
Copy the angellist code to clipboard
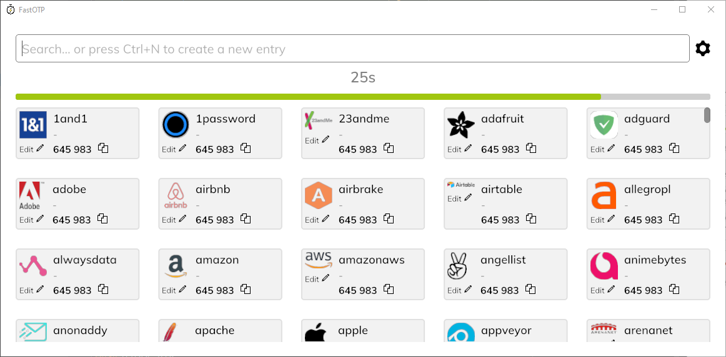click(531, 289)
